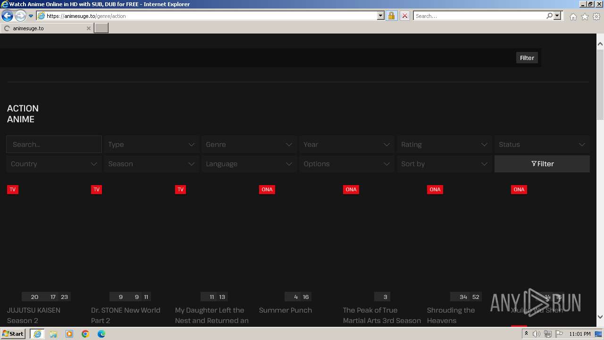604x340 pixels.
Task: Open Shrouding the Heavens title link
Action: (451, 315)
